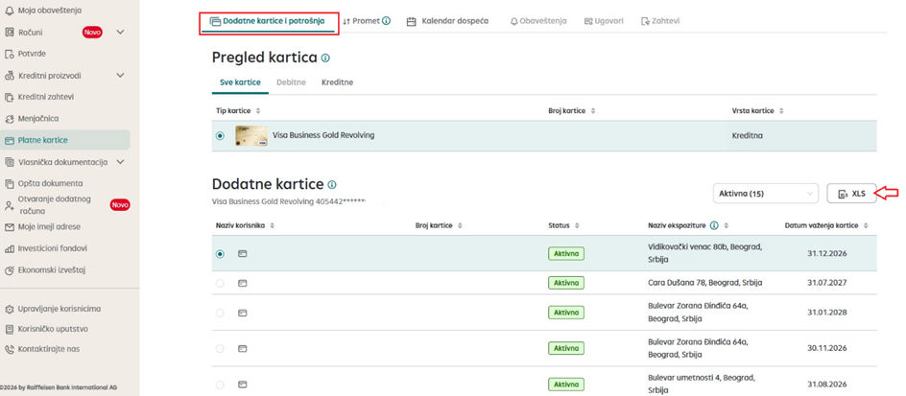Click the Kreditna cell in cards table
Viewport: 906px width, 396px height.
pos(747,135)
